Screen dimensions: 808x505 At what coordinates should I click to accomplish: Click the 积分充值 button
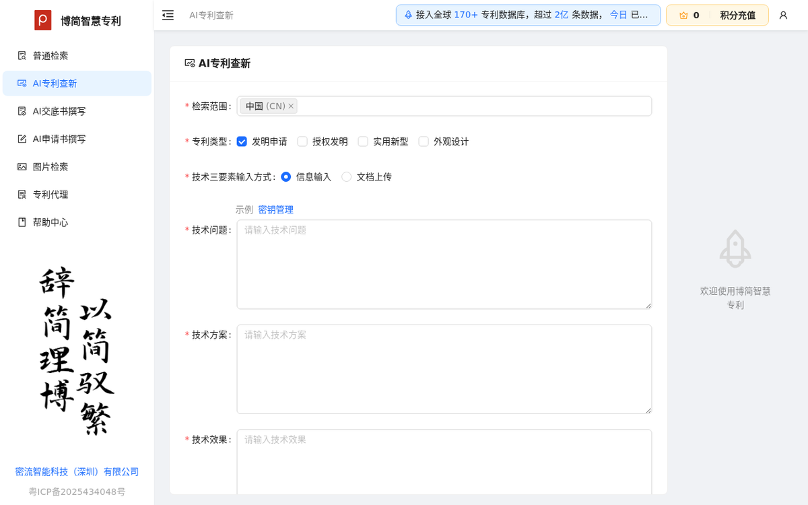736,14
